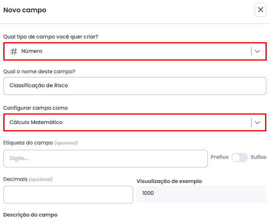
Task: Click the Novo campo dialog title
Action: 25,10
